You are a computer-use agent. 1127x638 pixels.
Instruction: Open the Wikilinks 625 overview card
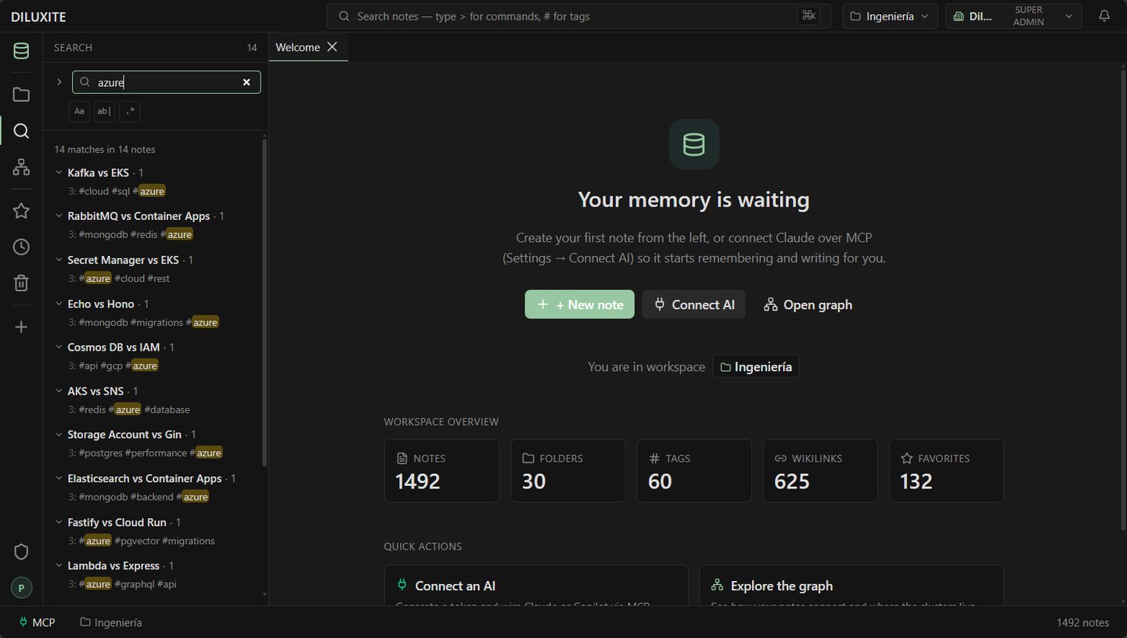point(820,470)
